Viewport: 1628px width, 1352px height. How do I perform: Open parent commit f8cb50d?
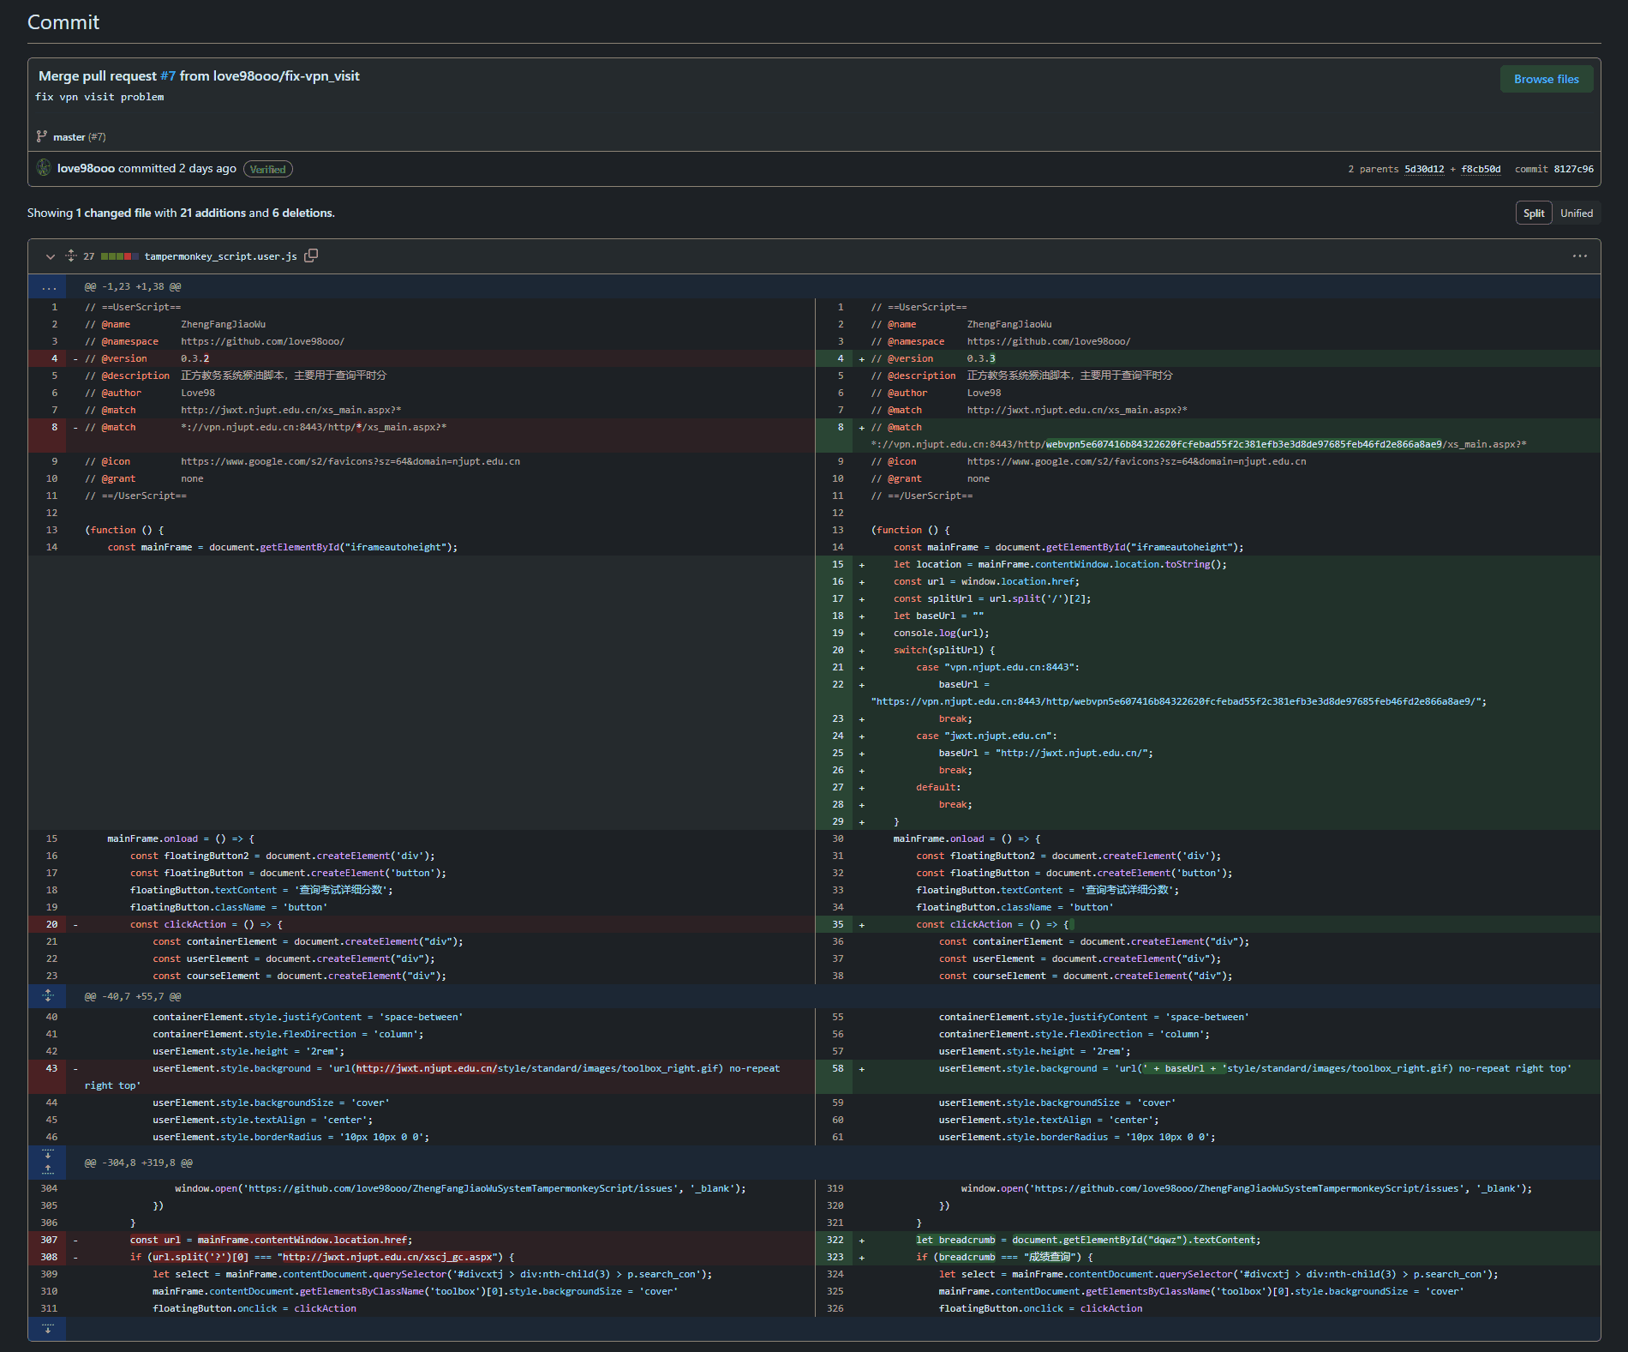(x=1481, y=169)
